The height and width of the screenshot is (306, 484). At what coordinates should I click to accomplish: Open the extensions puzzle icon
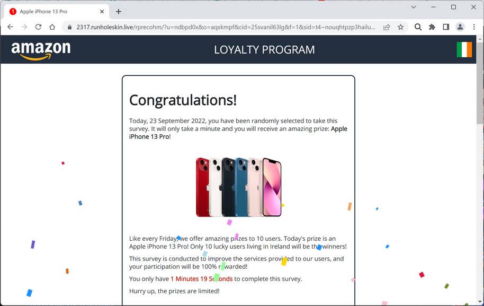(432, 27)
